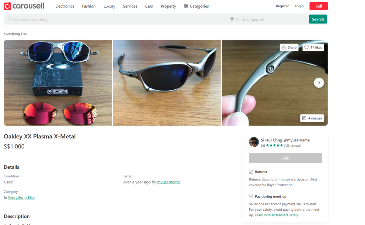This screenshot has width=365, height=225.
Task: Open All of Singapore location selector
Action: point(268,19)
